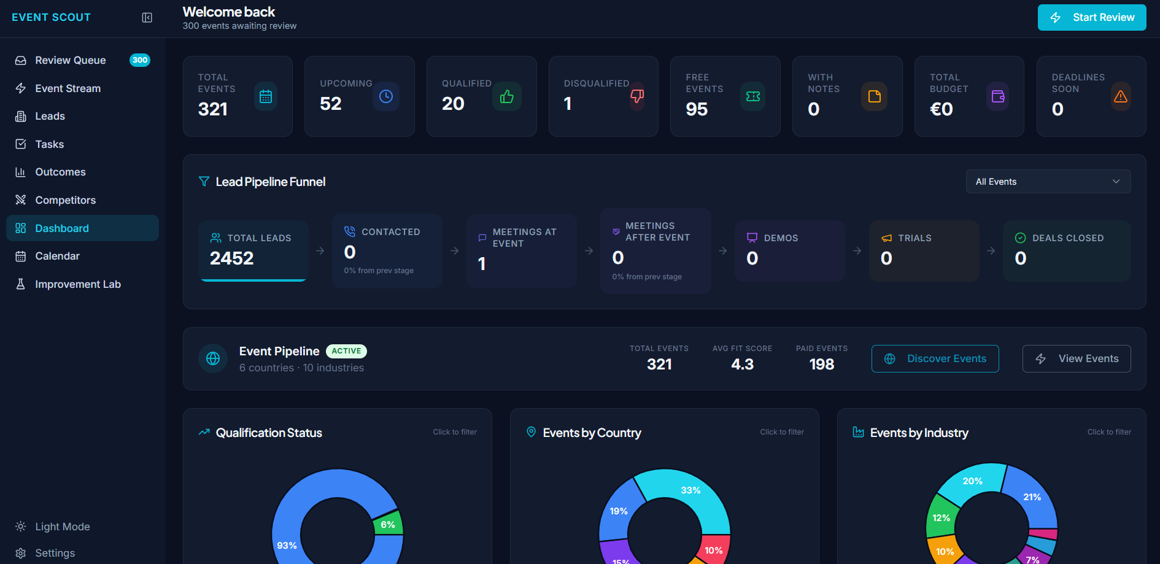
Task: Click the Total Events calendar icon
Action: tap(266, 96)
